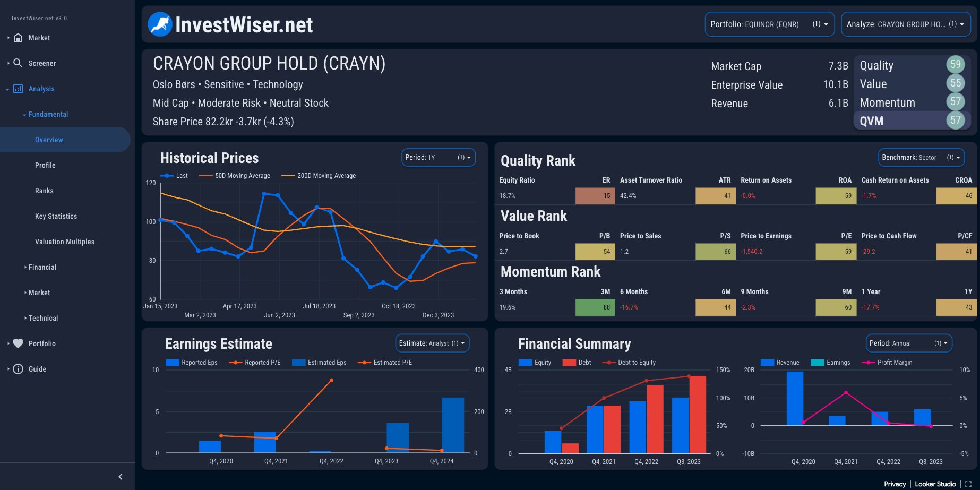
Task: Open the Analyze CRAYON GROUP dropdown
Action: point(906,24)
